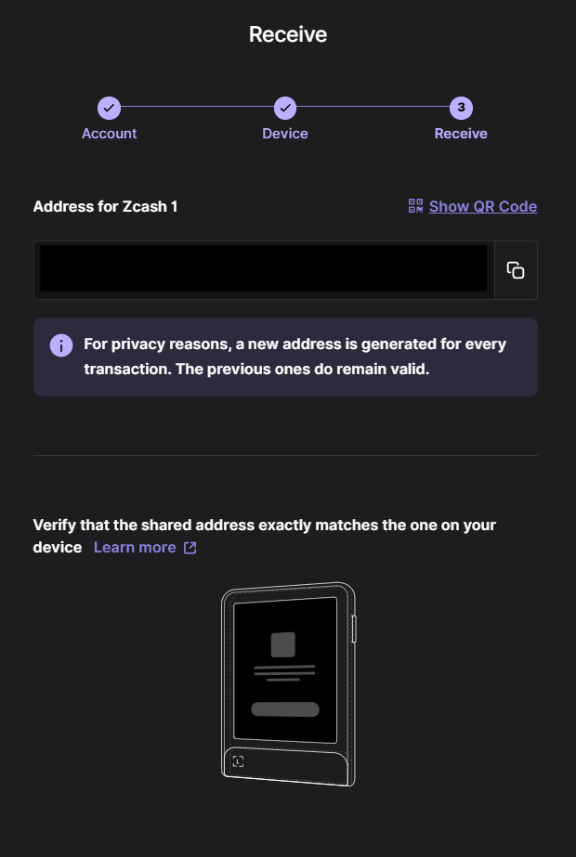Select the Receive step label

pos(461,134)
